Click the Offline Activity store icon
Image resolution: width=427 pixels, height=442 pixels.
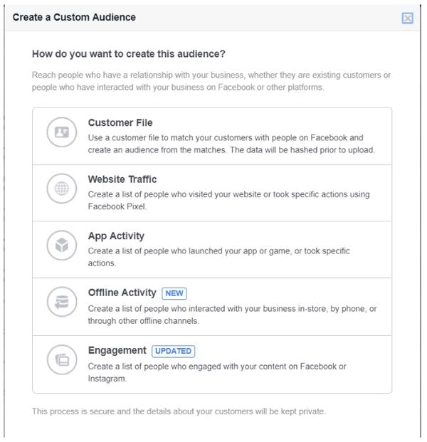(x=61, y=303)
